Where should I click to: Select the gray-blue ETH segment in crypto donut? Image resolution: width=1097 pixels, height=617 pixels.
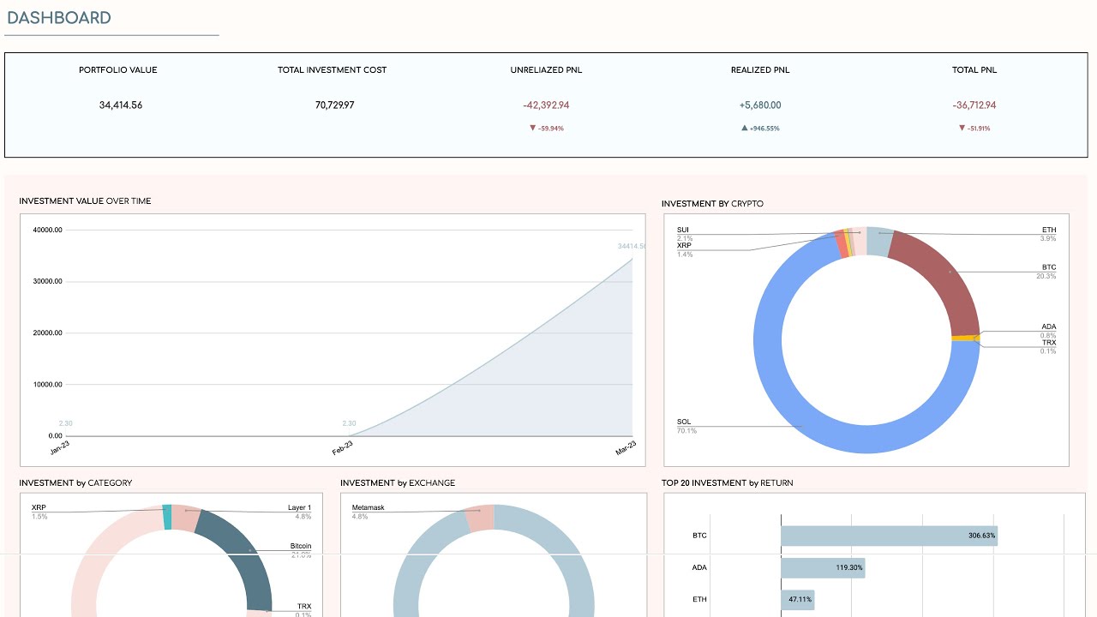[x=879, y=241]
